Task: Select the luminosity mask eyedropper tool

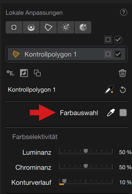Action: 66,27
